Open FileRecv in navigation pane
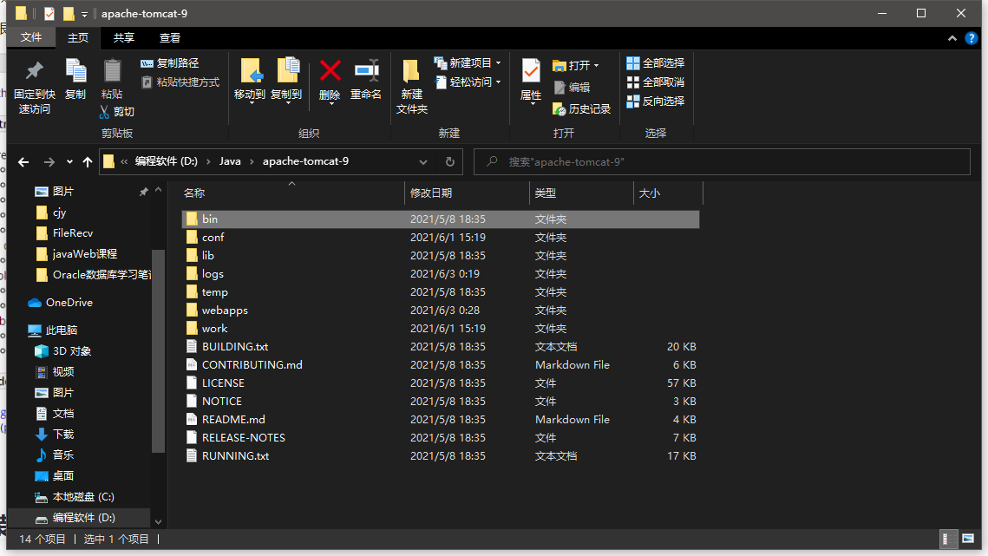The width and height of the screenshot is (988, 556). pyautogui.click(x=65, y=233)
